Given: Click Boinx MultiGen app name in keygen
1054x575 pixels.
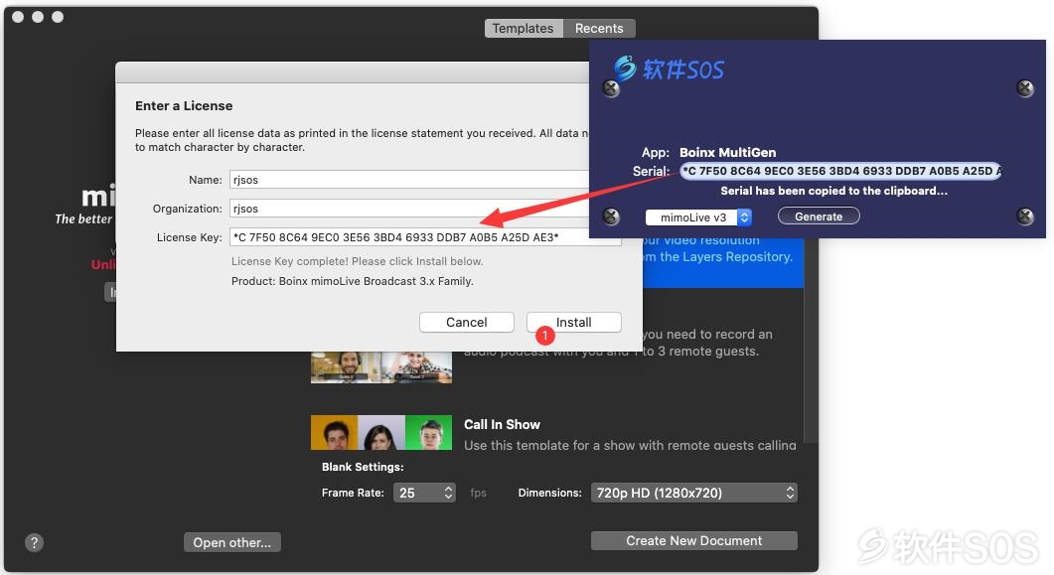Looking at the screenshot, I should [727, 153].
